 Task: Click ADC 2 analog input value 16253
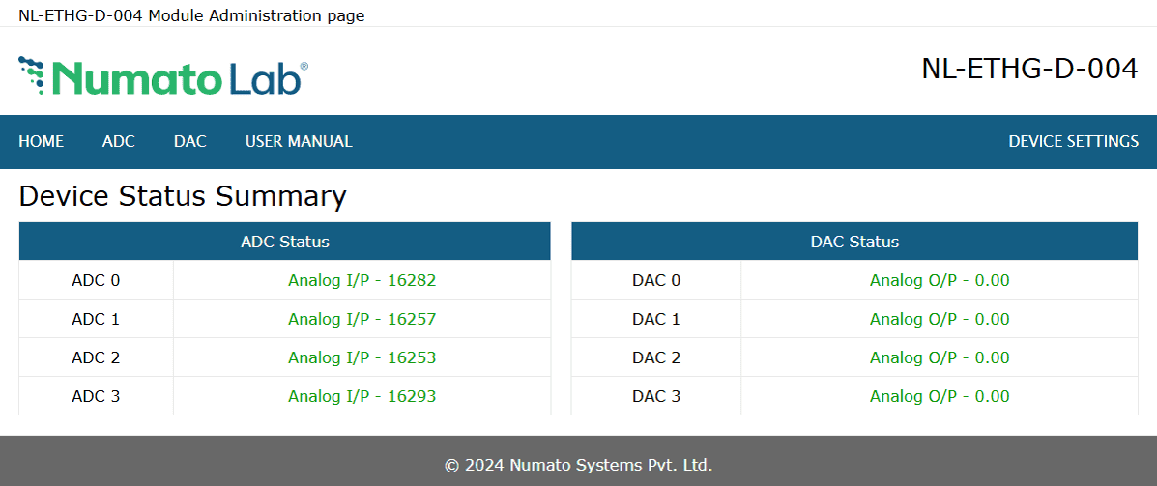(362, 357)
